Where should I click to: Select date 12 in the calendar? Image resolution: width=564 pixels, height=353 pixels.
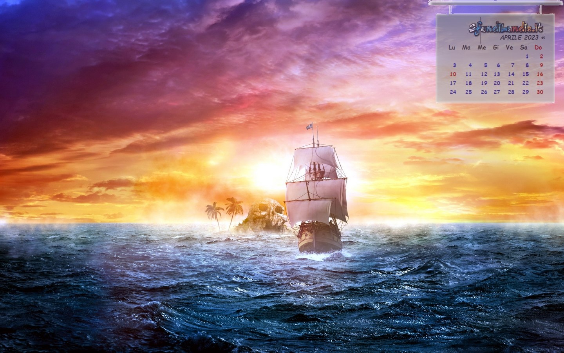coord(484,74)
